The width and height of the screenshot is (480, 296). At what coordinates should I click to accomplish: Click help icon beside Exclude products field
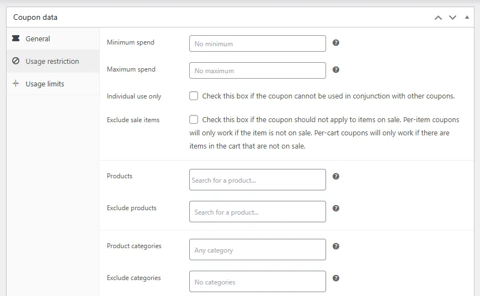click(x=336, y=208)
